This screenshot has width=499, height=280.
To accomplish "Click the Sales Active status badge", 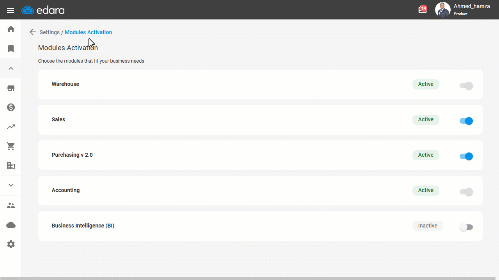I will coord(426,119).
